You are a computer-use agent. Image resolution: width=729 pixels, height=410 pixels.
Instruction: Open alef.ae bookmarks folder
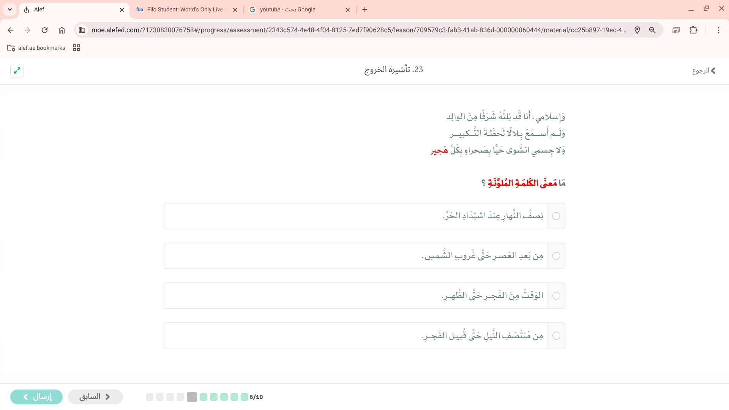click(x=36, y=48)
